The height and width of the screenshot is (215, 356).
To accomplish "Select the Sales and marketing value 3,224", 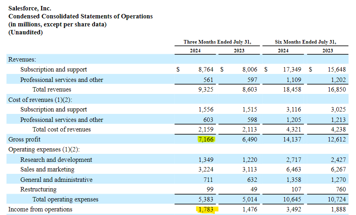I will click(x=206, y=169).
